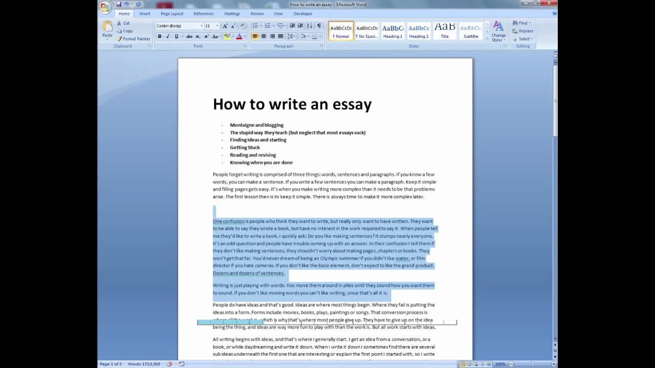Apply strikethrough formatting to selected text
The image size is (655, 368).
(189, 37)
